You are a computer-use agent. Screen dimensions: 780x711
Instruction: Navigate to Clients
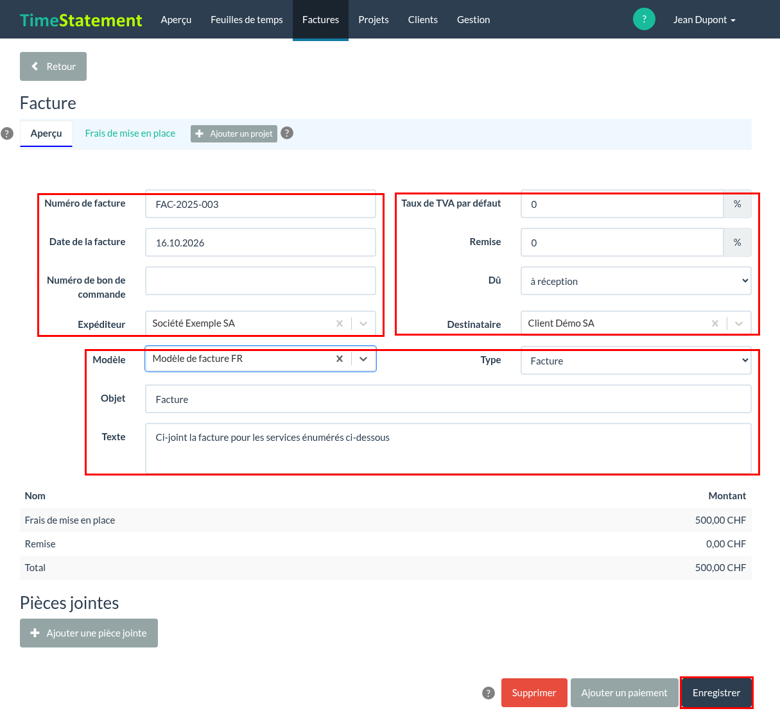point(423,20)
